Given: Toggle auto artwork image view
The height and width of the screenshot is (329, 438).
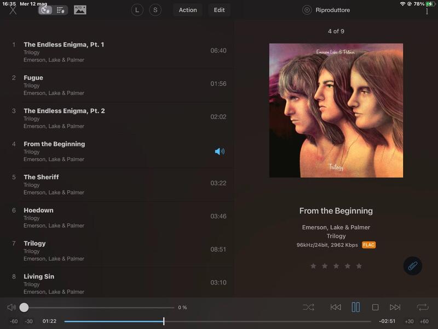Looking at the screenshot, I should 80,10.
